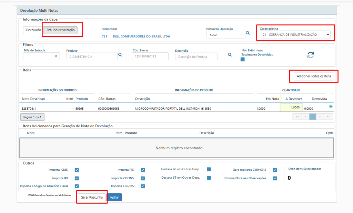The width and height of the screenshot is (353, 213).
Task: Uncheck the Importa ICMS checkbox
Action: pos(77,170)
